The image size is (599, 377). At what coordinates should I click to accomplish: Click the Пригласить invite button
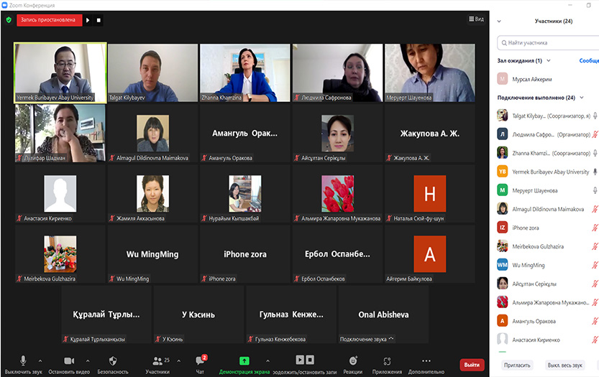(517, 365)
